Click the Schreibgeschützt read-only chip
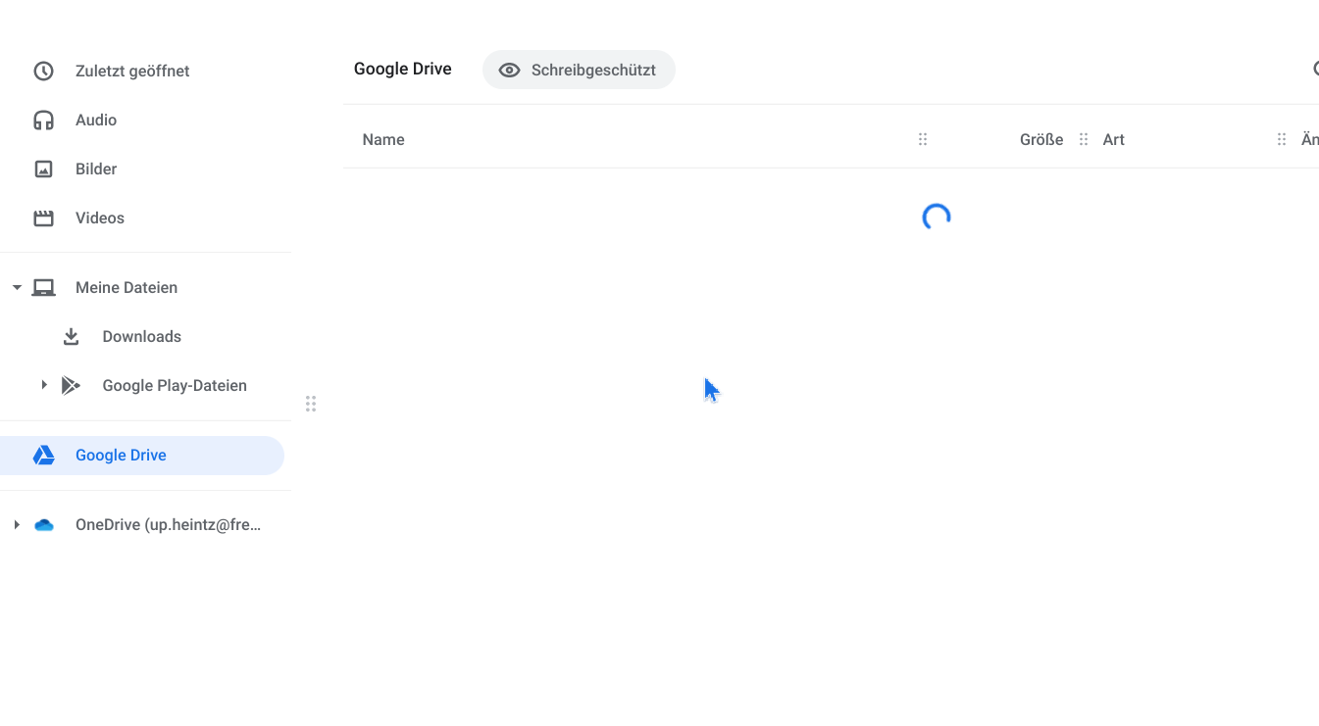Image resolution: width=1319 pixels, height=726 pixels. click(579, 70)
